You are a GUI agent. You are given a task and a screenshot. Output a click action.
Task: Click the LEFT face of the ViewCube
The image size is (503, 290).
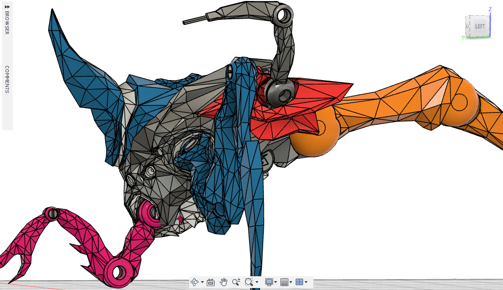(480, 26)
